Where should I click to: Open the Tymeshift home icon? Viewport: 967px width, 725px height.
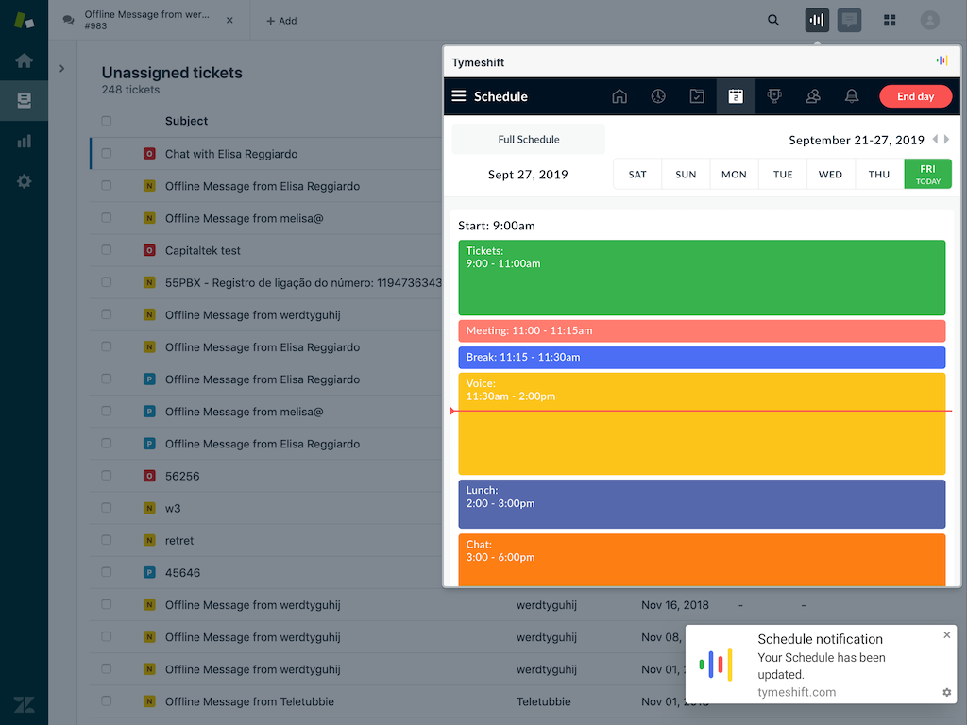coord(619,96)
